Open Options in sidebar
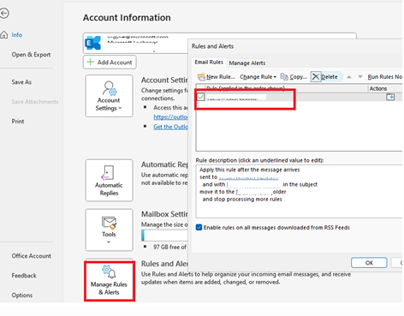Screen dimensions: 404x316 click(21, 295)
